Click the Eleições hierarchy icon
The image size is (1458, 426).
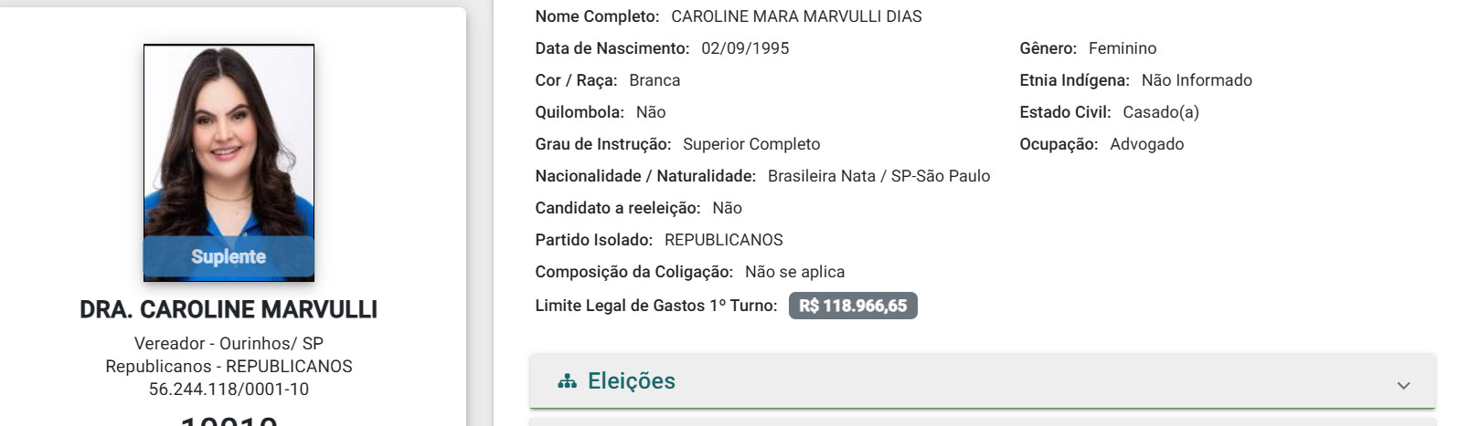pos(567,381)
